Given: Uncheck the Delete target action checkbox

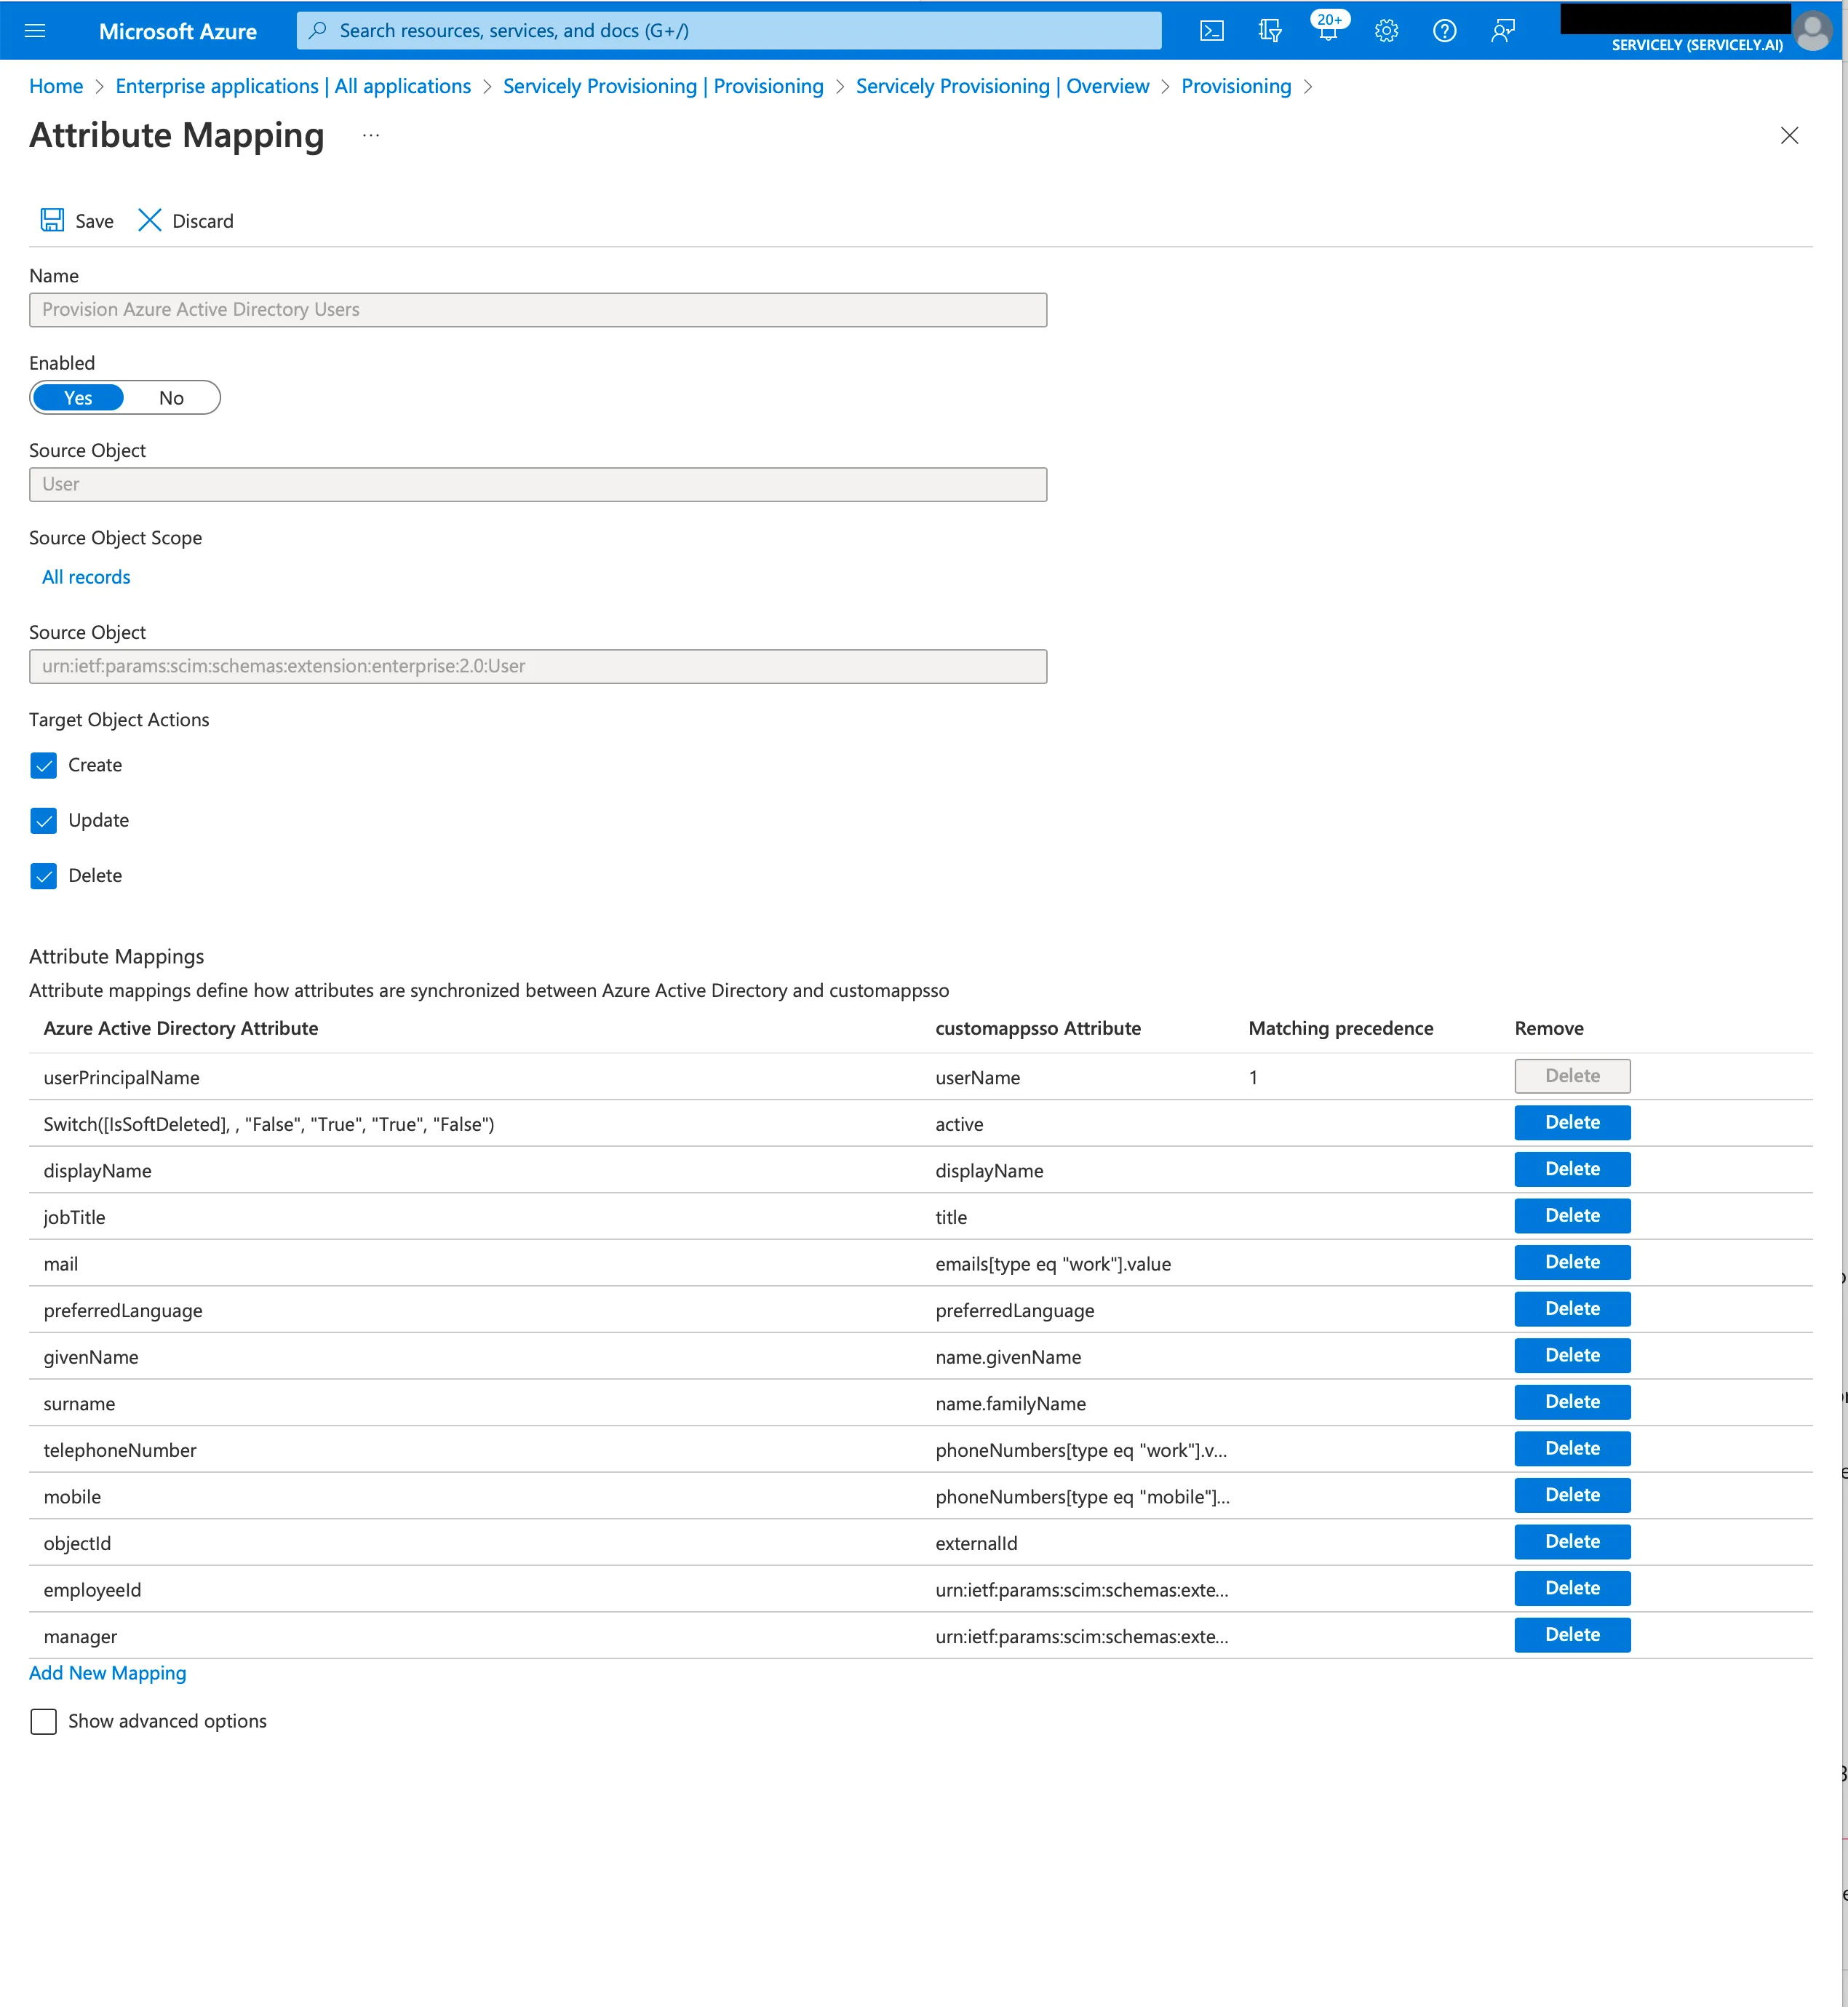Looking at the screenshot, I should (x=44, y=876).
